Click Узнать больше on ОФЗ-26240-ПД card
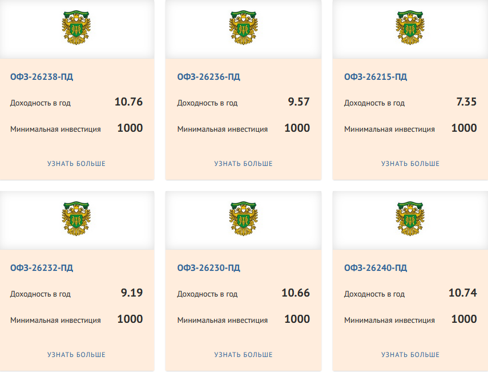 tap(410, 355)
